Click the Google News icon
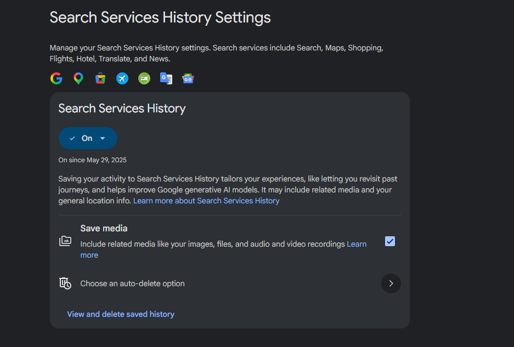 click(188, 78)
